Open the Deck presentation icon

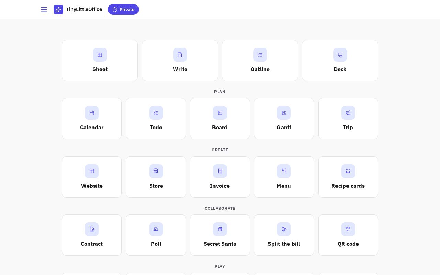[x=340, y=55]
